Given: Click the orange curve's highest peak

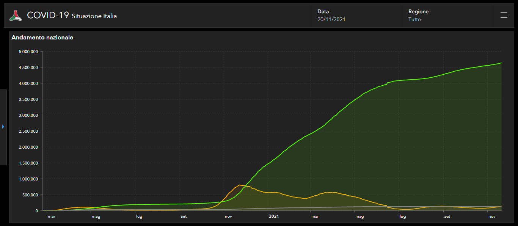Looking at the screenshot, I should [x=240, y=185].
